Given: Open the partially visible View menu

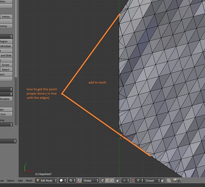Looking at the screenshot, I should click(x=2, y=181).
